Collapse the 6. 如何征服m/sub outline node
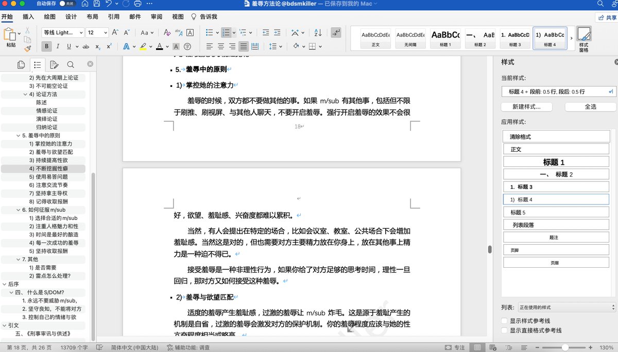Viewport: 618px width, 352px height. pyautogui.click(x=19, y=210)
